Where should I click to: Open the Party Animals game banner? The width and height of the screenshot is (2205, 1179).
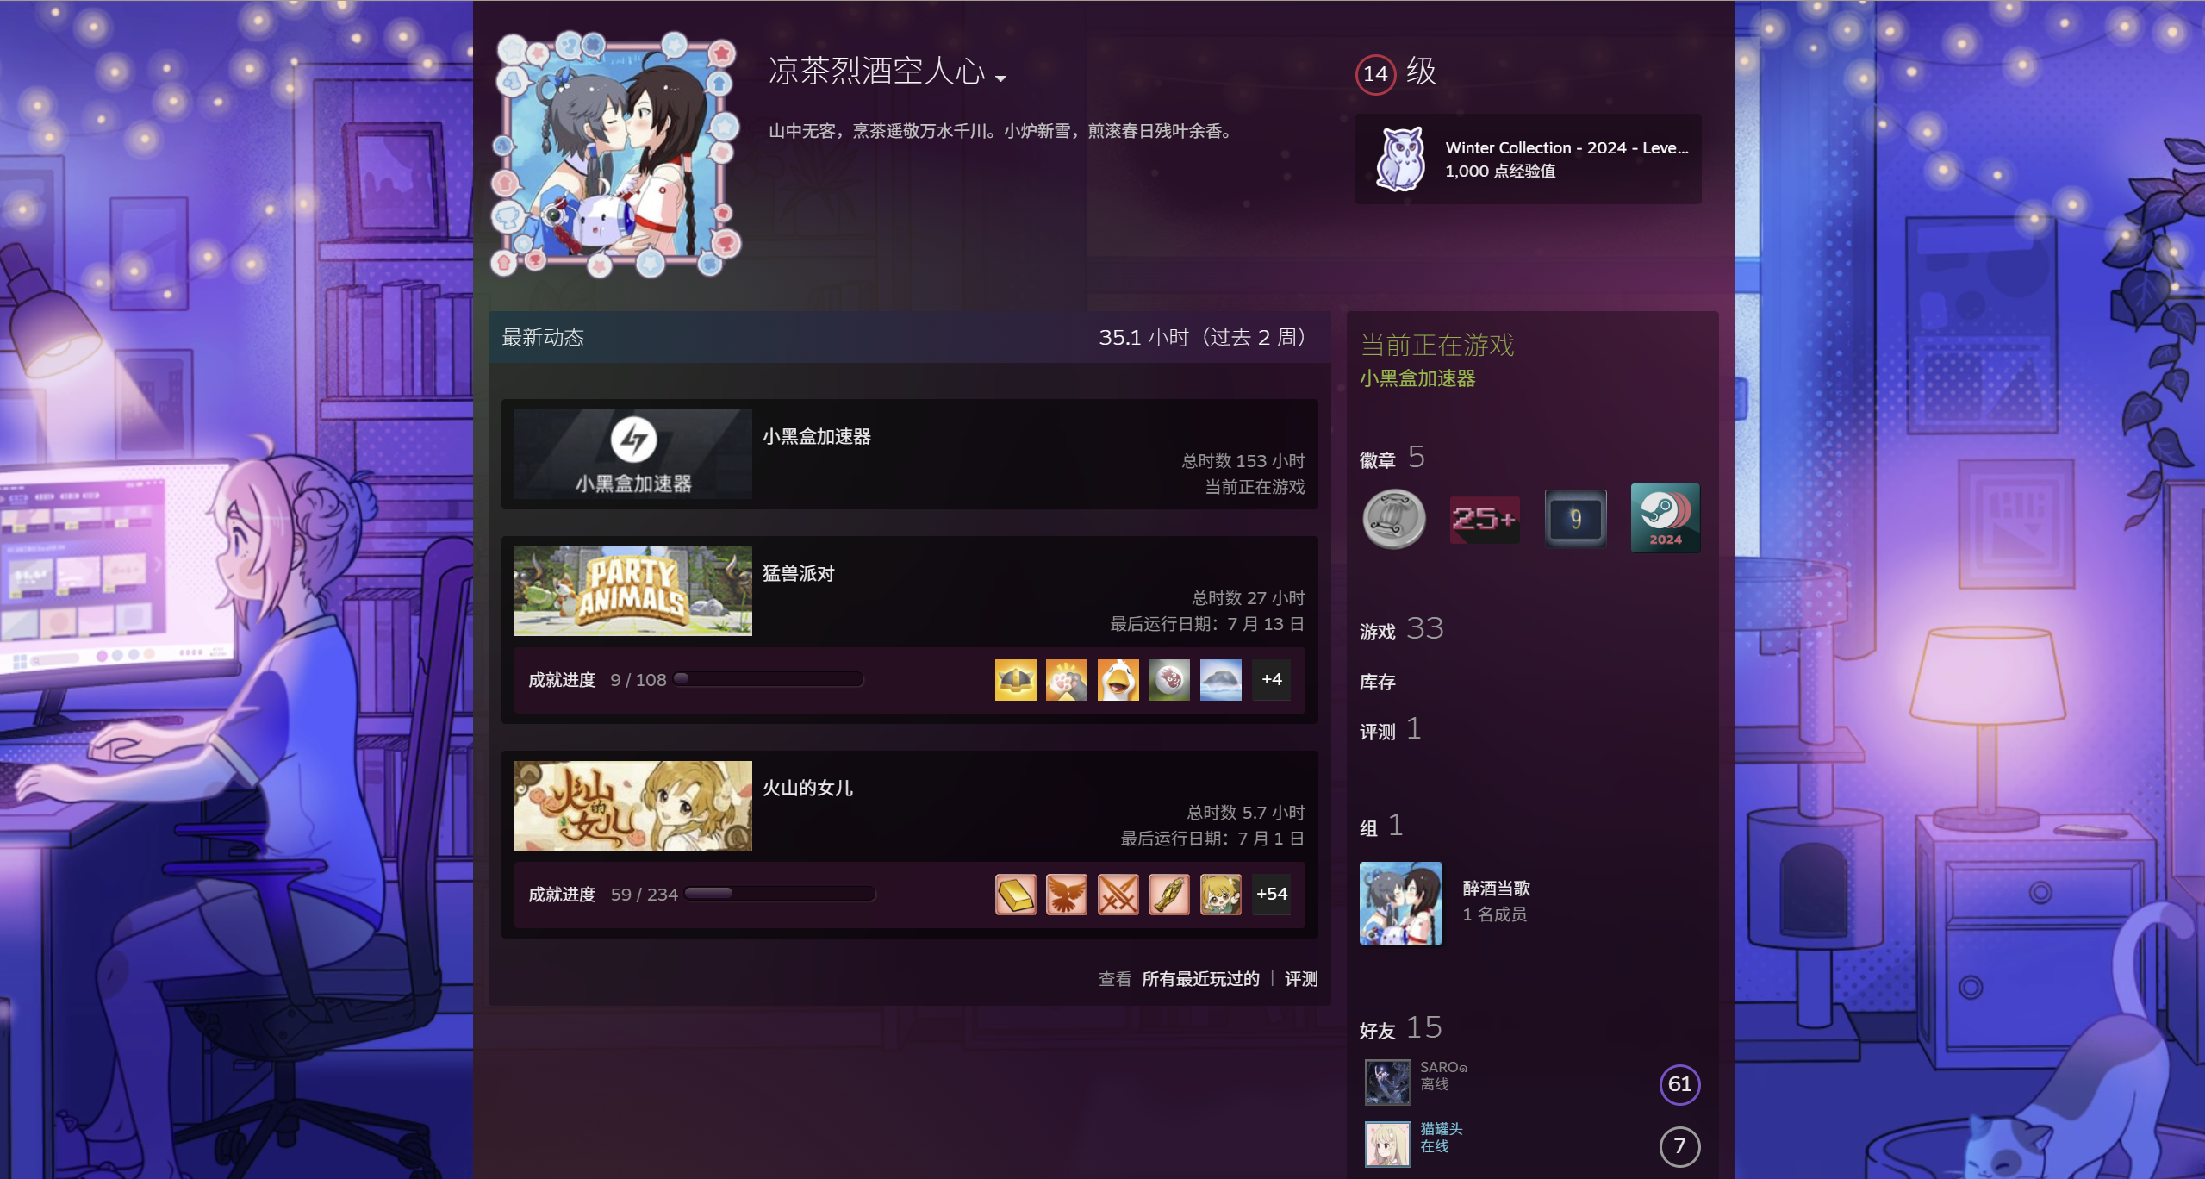(632, 591)
